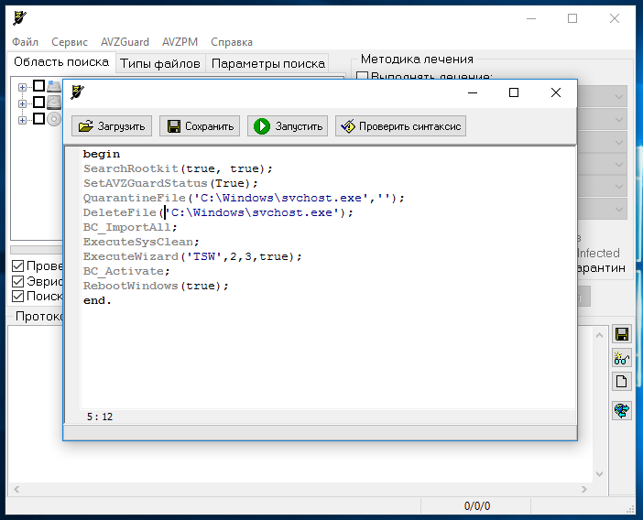643x520 pixels.
Task: Click scroll up arrow in protocol panel
Action: tap(599, 335)
